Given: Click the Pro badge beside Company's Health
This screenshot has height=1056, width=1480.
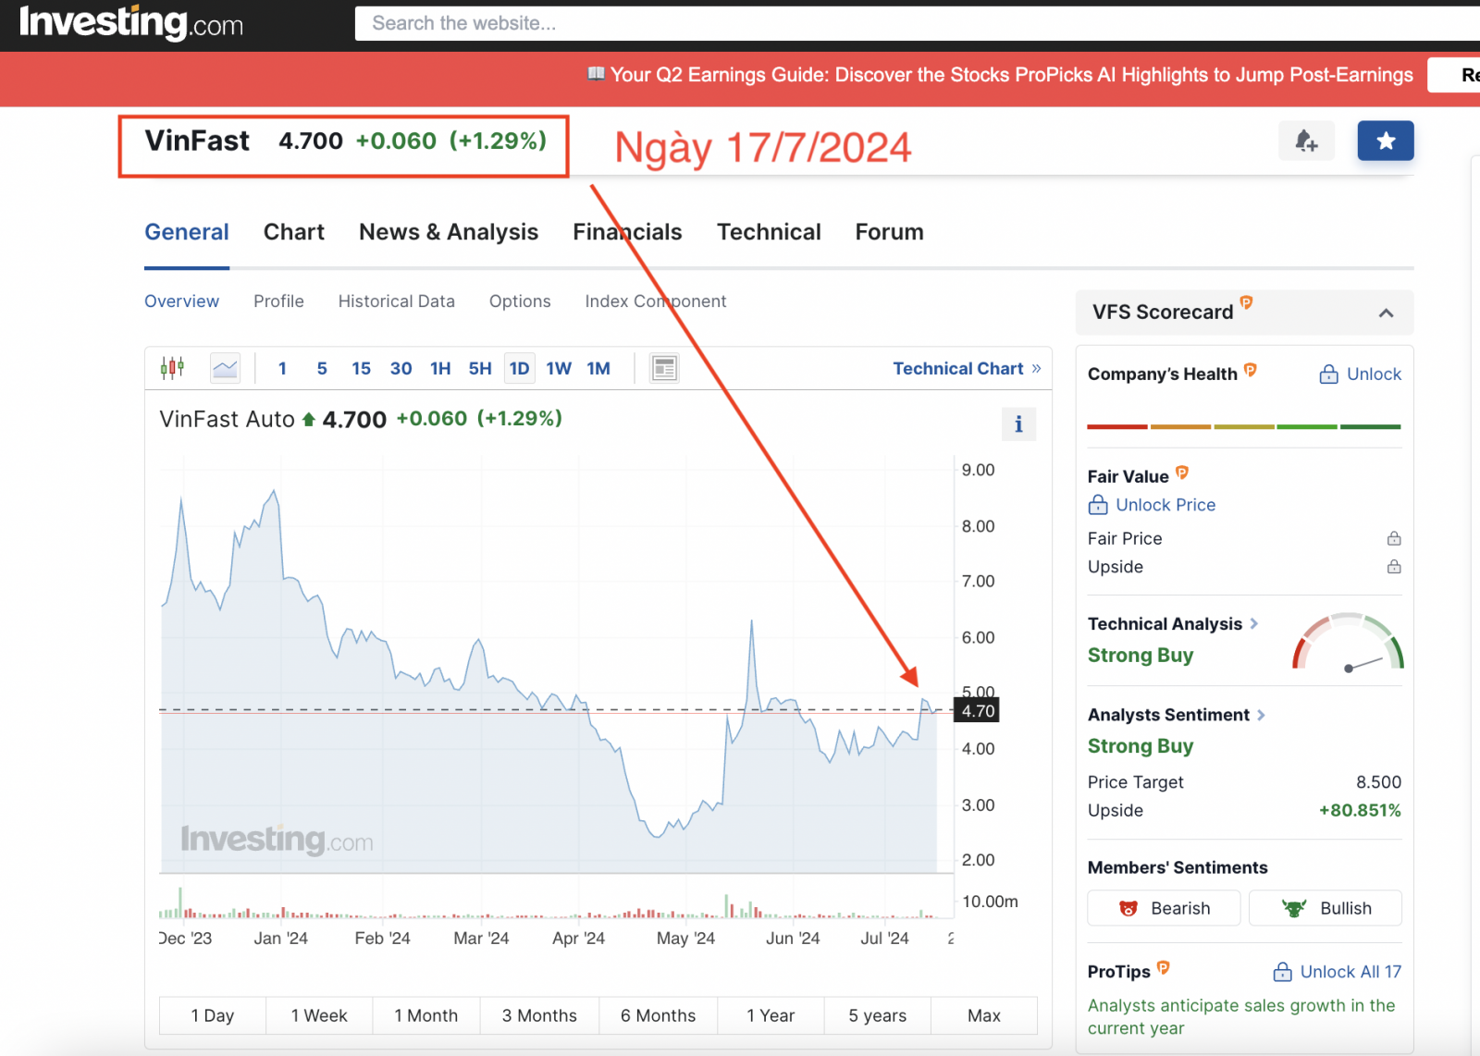Looking at the screenshot, I should pos(1251,370).
